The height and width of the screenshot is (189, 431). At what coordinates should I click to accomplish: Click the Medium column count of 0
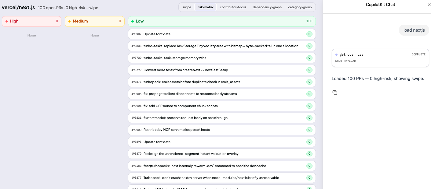point(120,21)
